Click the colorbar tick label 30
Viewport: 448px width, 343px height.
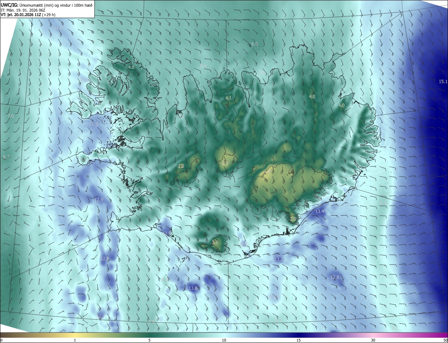[373, 340]
